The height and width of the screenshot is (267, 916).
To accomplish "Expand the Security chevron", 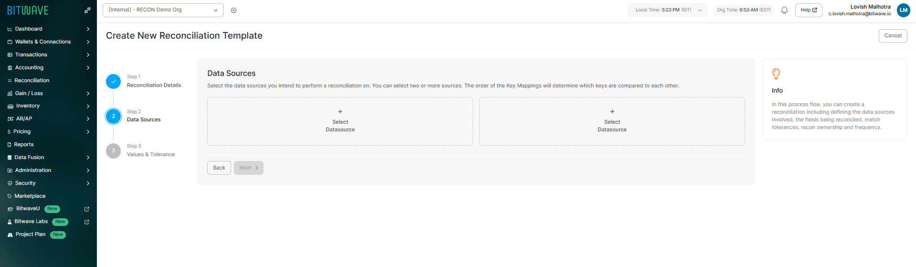I will pos(88,183).
